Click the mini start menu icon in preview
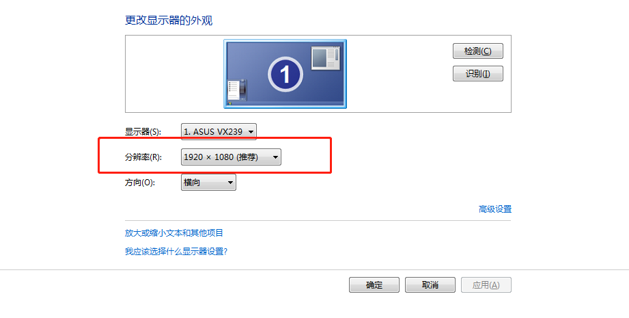 point(237,90)
